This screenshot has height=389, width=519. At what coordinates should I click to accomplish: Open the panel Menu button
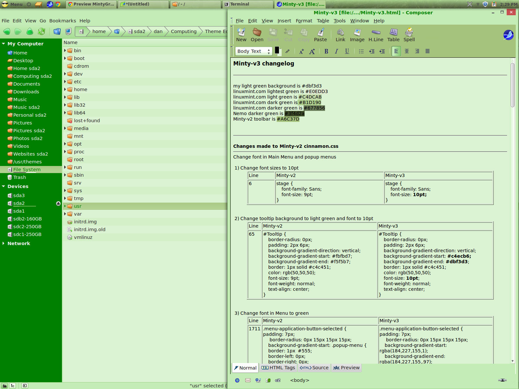pyautogui.click(x=12, y=4)
